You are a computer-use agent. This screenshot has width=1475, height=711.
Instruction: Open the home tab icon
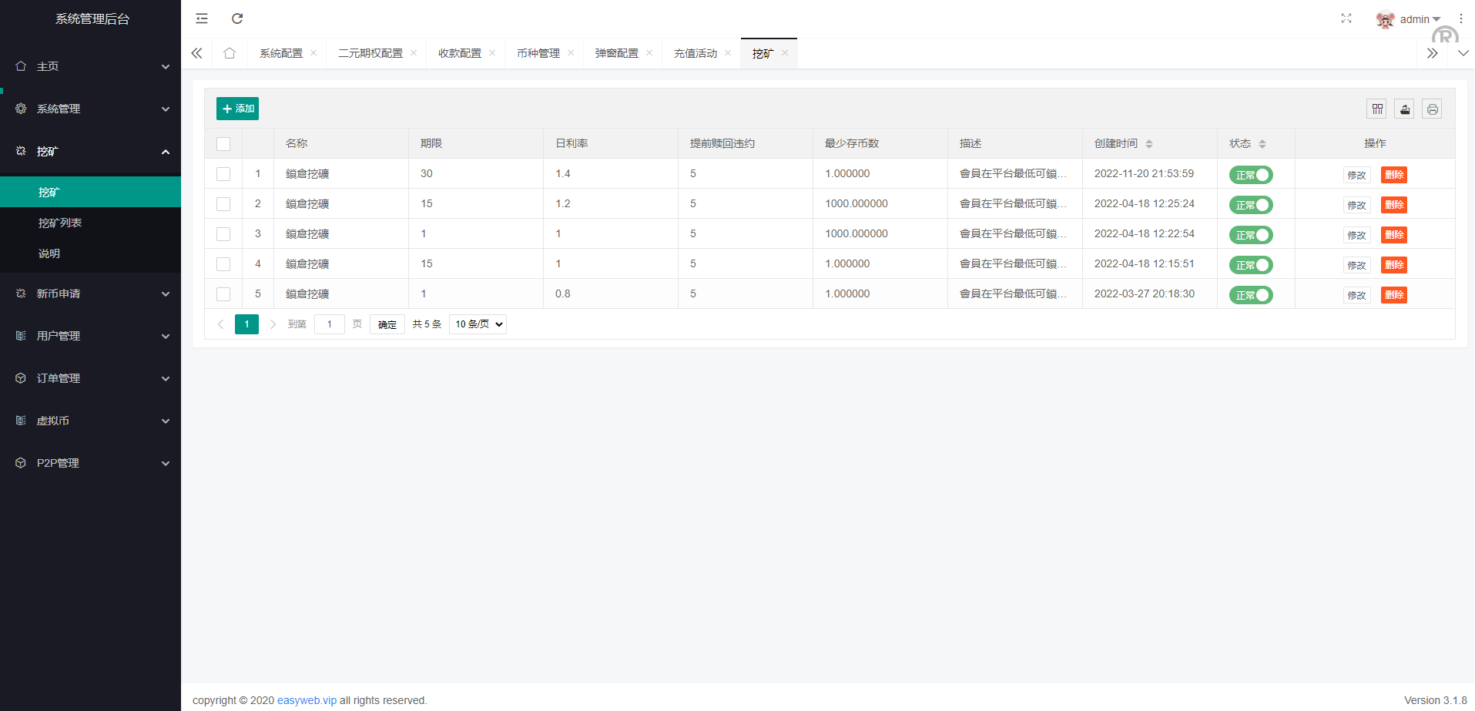230,53
